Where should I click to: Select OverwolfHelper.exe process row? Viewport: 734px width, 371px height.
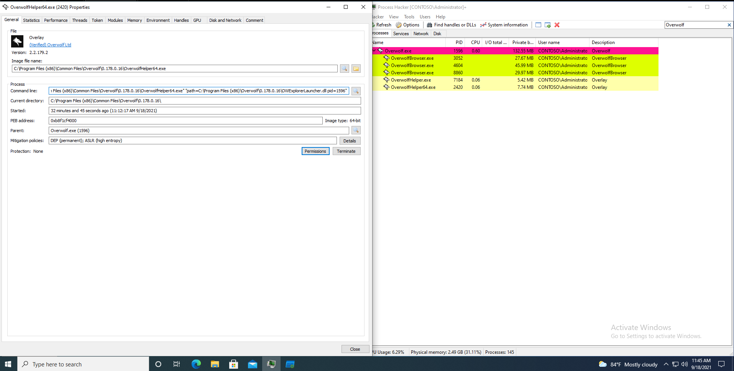515,80
